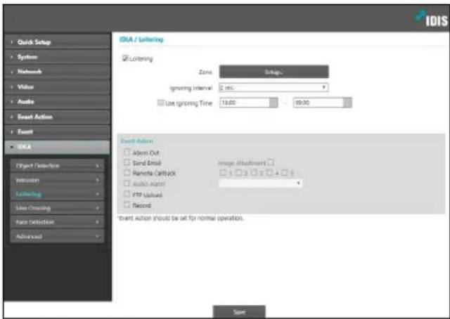The width and height of the screenshot is (450, 319).
Task: Click the start time spinner button
Action: 274,103
